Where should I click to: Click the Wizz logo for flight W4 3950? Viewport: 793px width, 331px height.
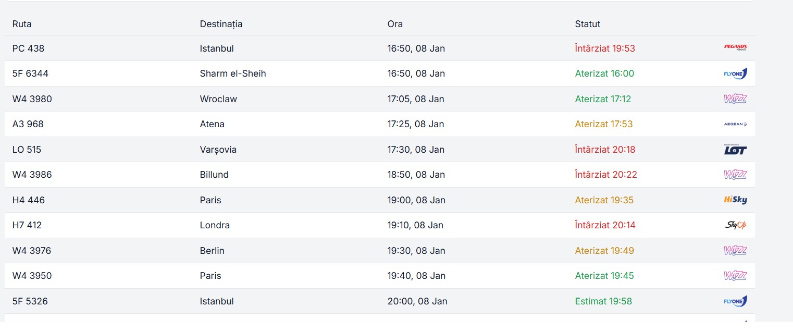click(x=735, y=276)
